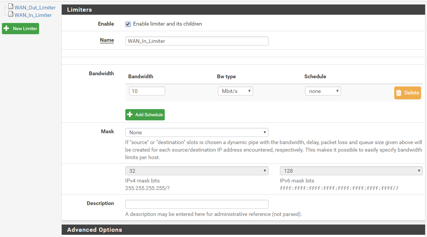Click the empty Description input field
Viewport: 427px width, 237px height.
tap(196, 204)
